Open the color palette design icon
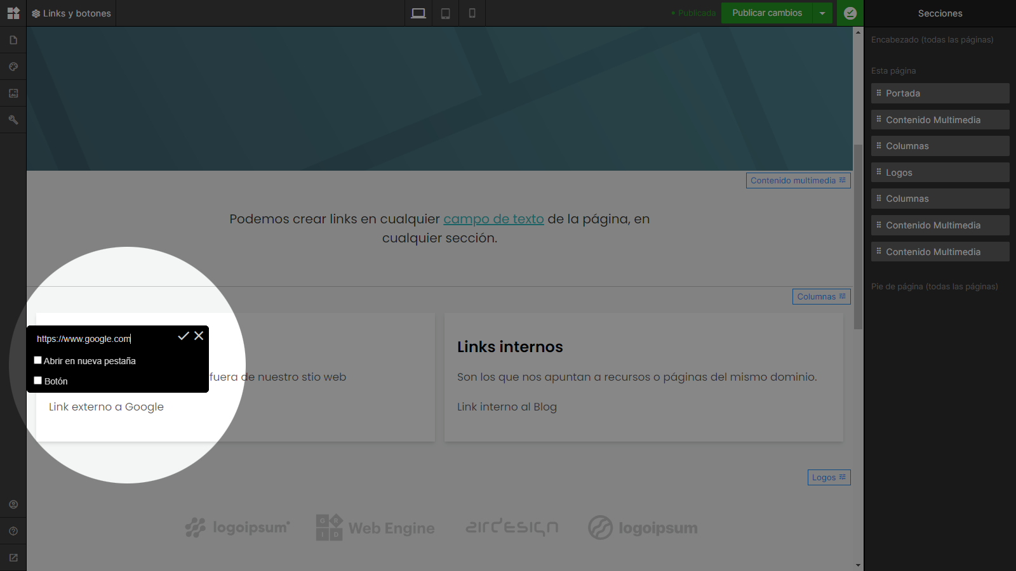The width and height of the screenshot is (1016, 571). point(13,67)
